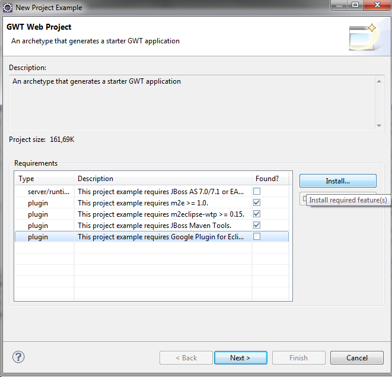Minimize the New Project Example window
The width and height of the screenshot is (392, 377).
pyautogui.click(x=339, y=5)
